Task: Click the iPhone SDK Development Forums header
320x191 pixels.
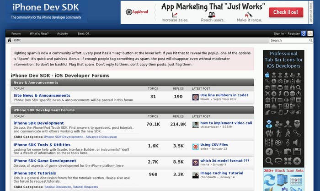Action: click(133, 110)
